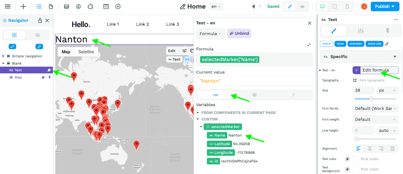
Task: Switch the map to Map view
Action: [x=66, y=52]
